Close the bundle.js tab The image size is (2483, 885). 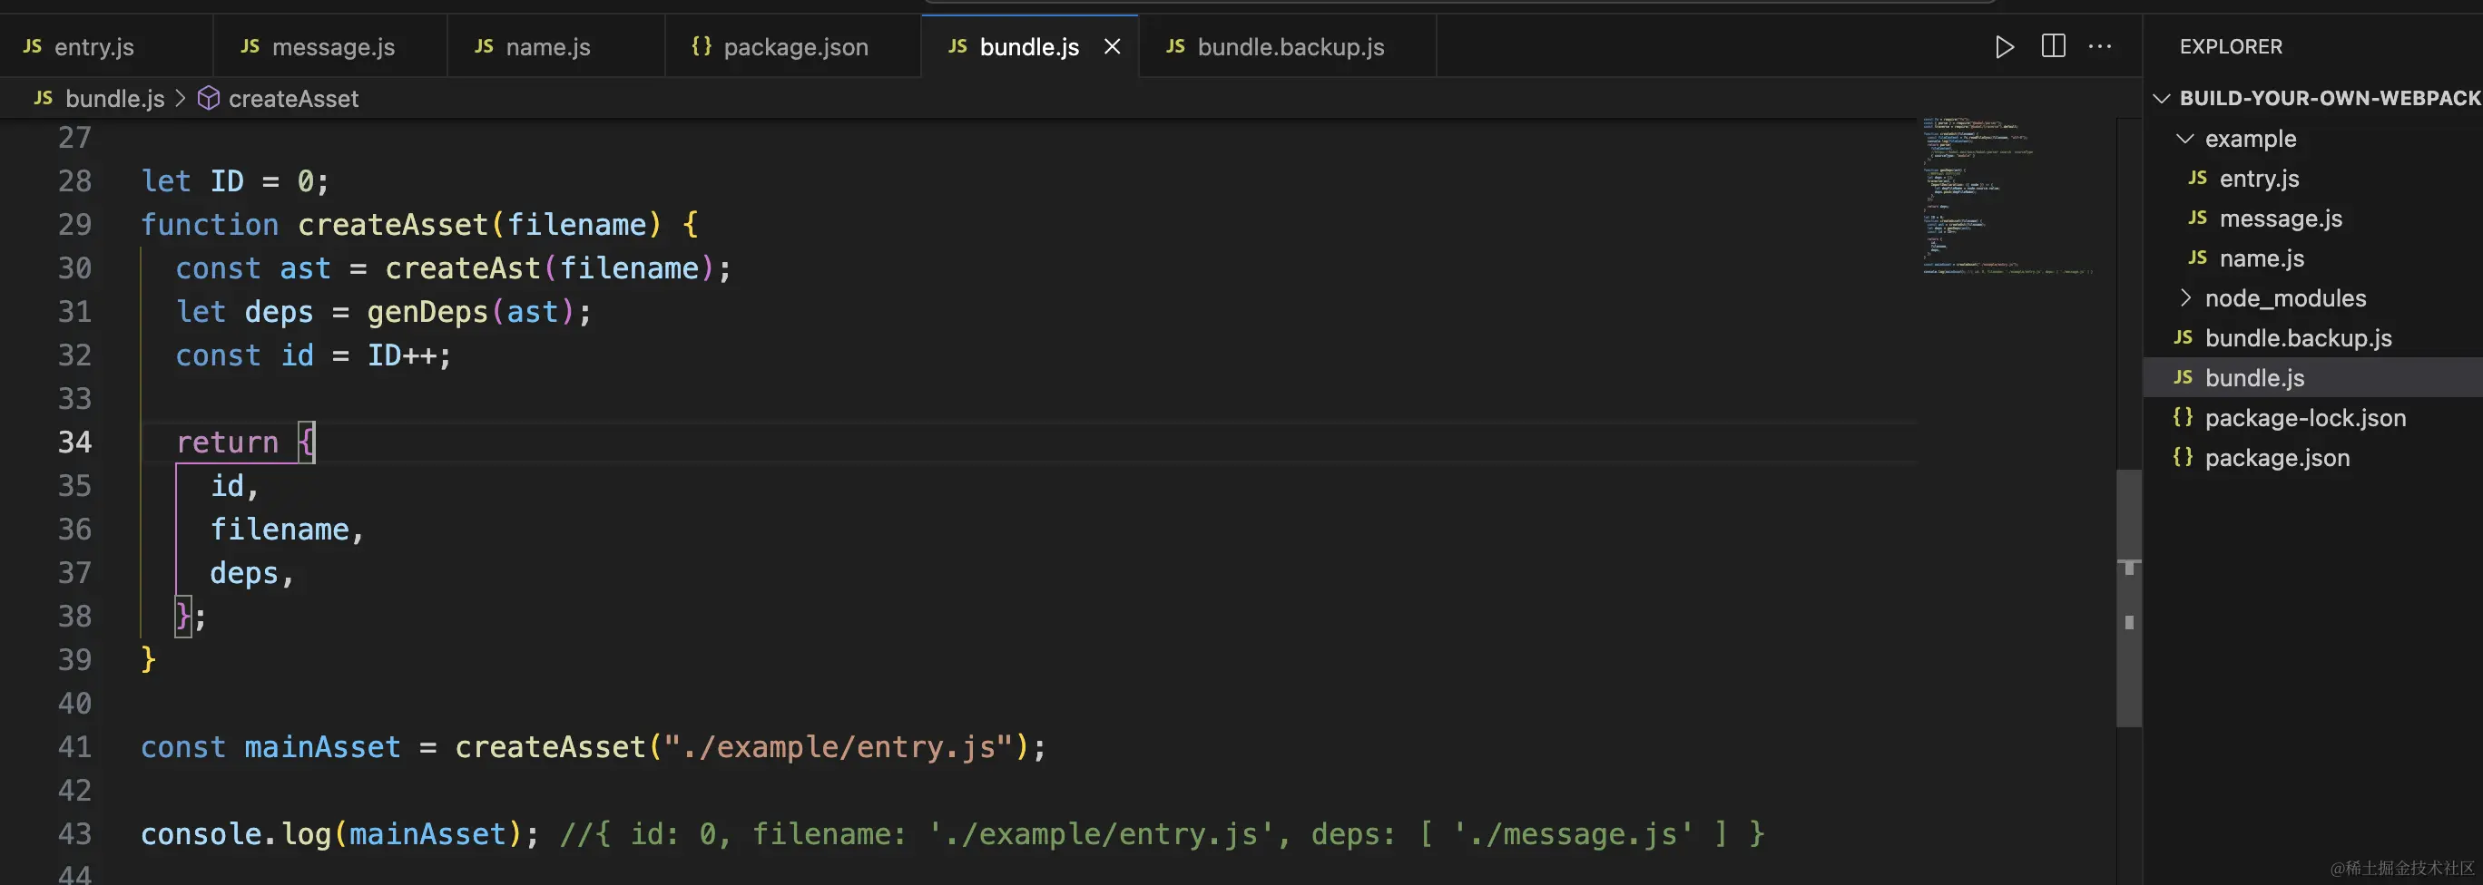[x=1113, y=46]
